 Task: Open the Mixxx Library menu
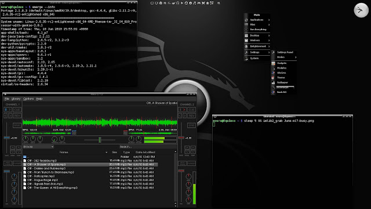pos(16,99)
